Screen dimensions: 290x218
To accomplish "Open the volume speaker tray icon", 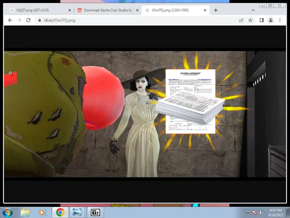I will [x=261, y=213].
